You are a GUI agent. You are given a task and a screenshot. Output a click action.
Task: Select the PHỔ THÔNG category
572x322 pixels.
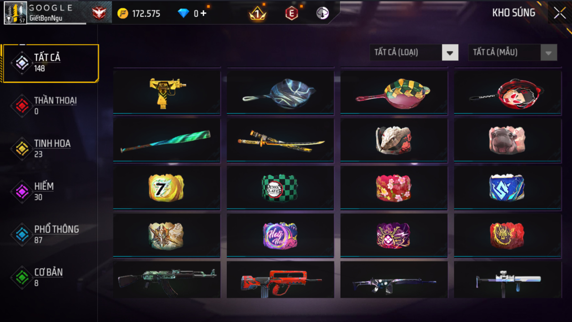(x=50, y=235)
